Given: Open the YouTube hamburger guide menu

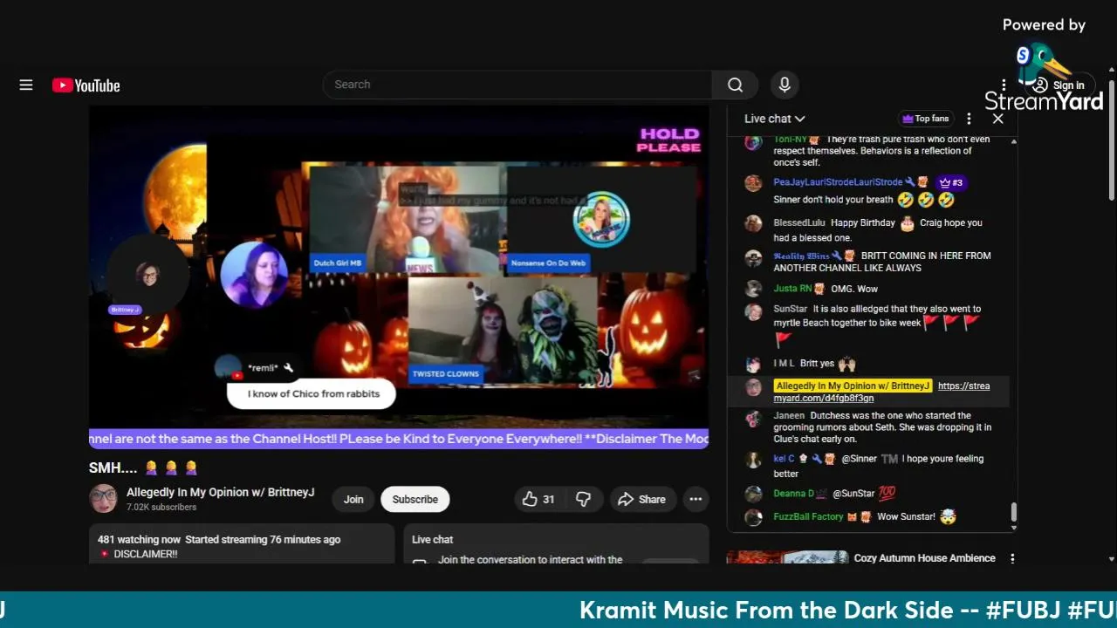Looking at the screenshot, I should [26, 85].
